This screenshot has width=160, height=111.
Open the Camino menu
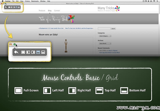pyautogui.click(x=8, y=1)
